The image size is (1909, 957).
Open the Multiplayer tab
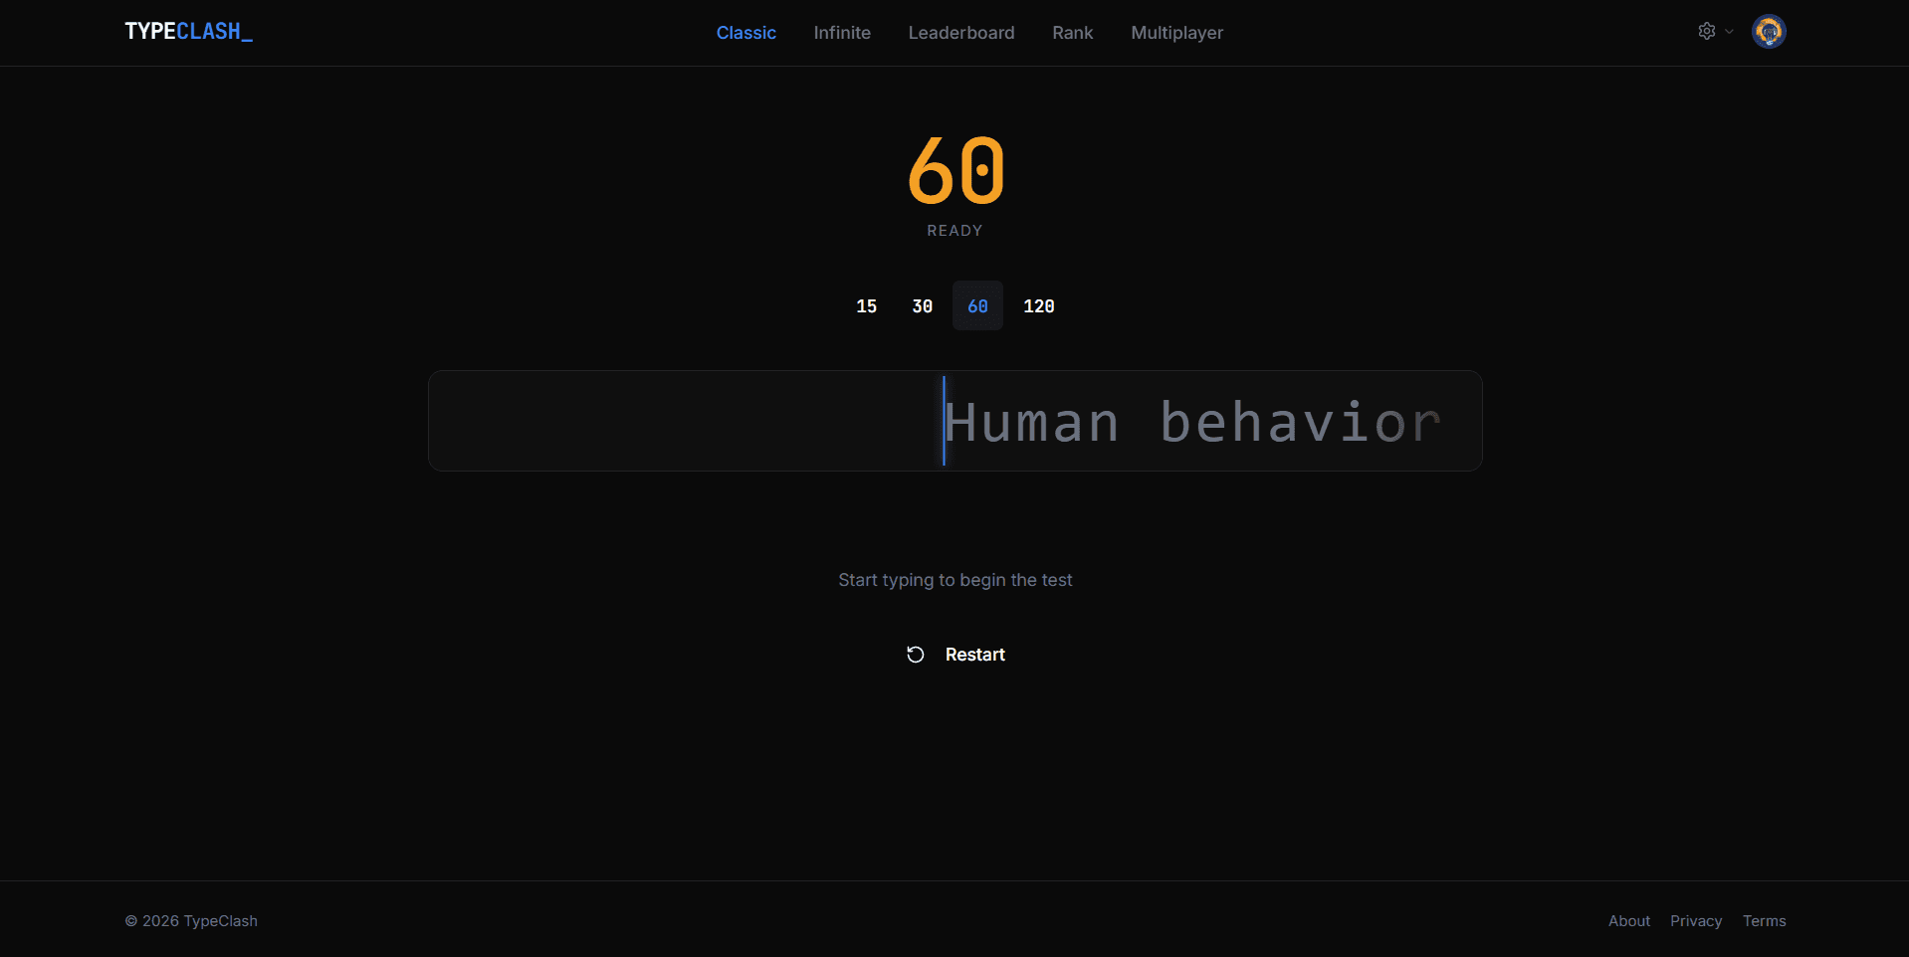tap(1177, 33)
